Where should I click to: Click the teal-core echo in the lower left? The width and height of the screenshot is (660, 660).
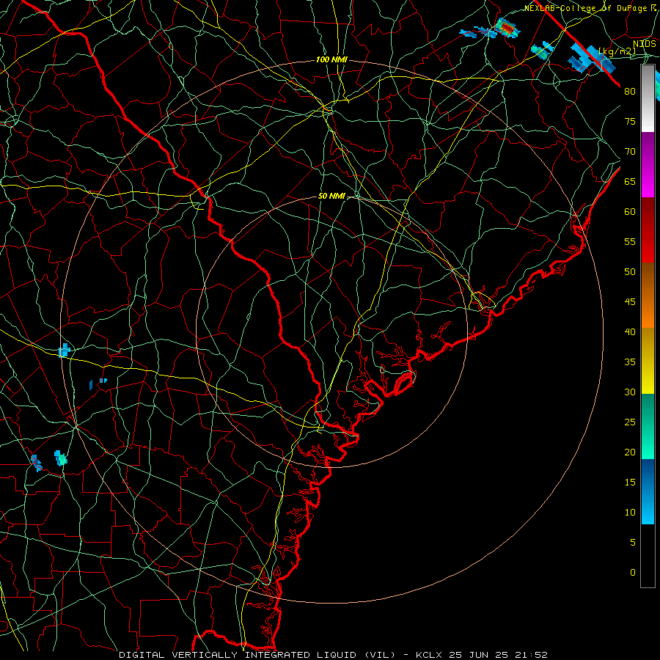click(x=61, y=458)
